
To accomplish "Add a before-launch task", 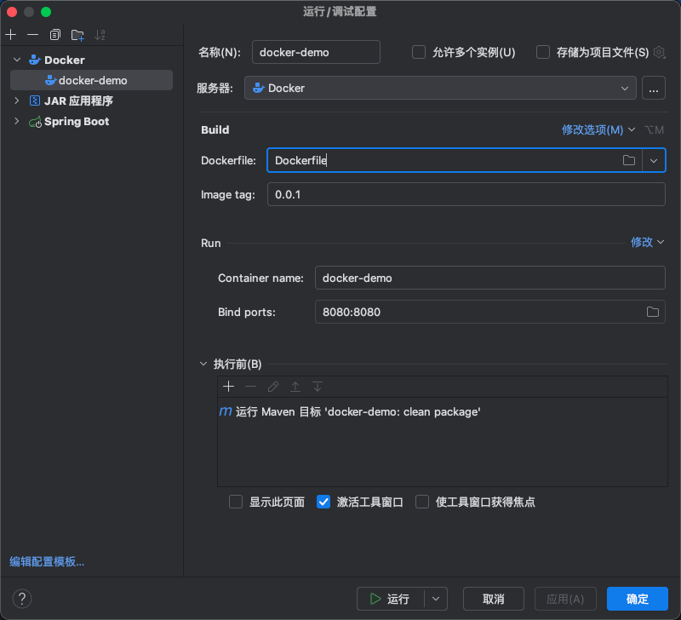I will (228, 387).
